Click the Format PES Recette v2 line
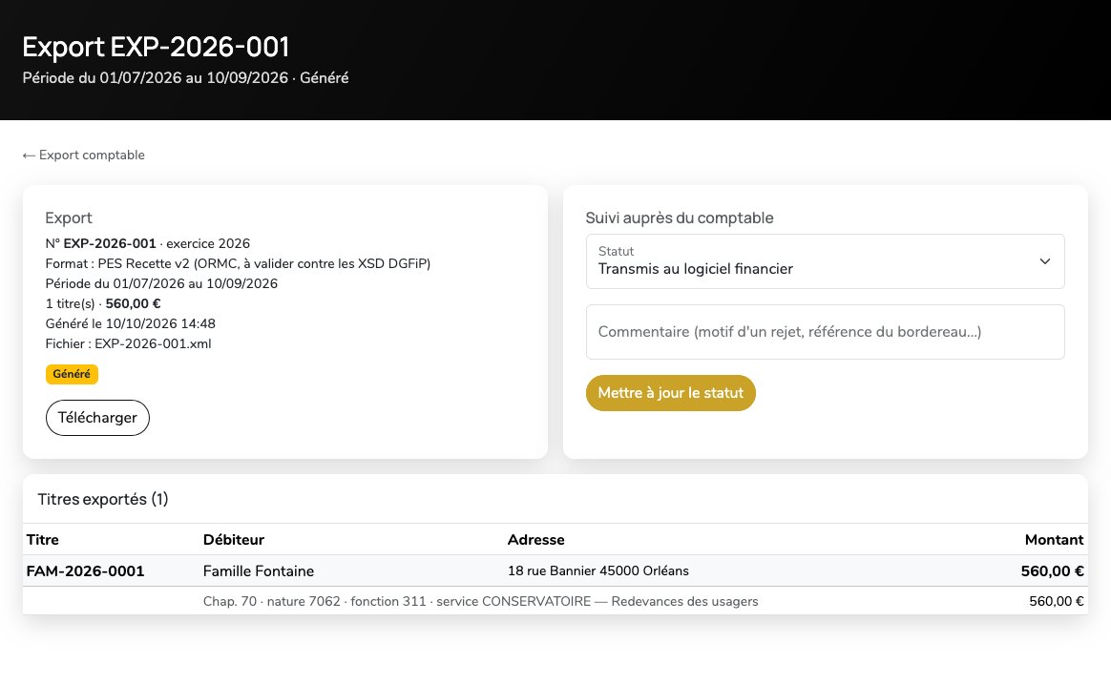The image size is (1111, 684). pos(238,264)
